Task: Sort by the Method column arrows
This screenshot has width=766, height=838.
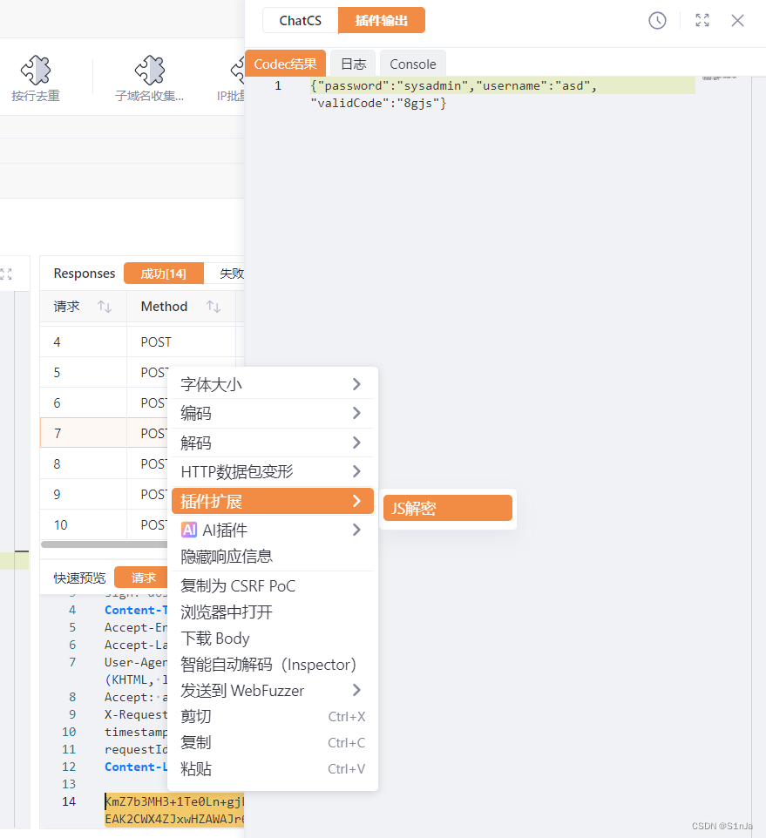Action: click(x=214, y=307)
